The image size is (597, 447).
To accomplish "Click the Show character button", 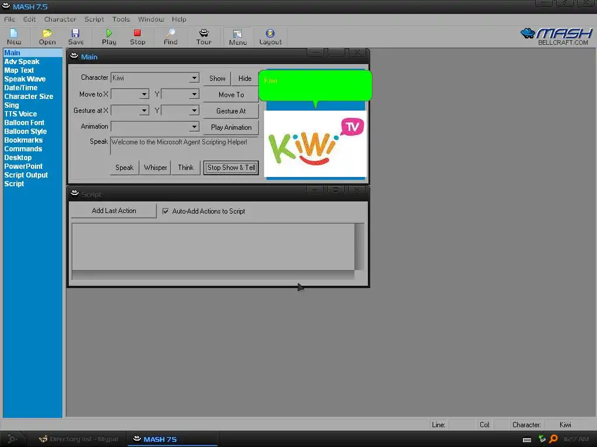I will 217,79.
